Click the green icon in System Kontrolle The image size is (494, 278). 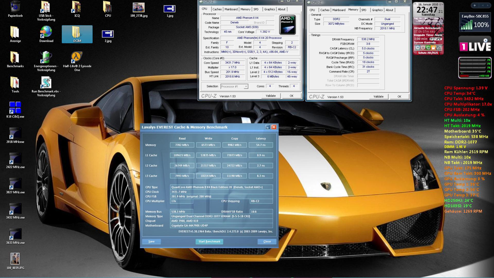click(x=428, y=48)
